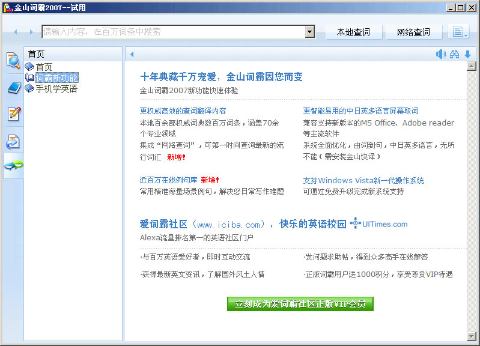The image size is (480, 346).
Task: Click green 立刻成为爱词霸社区正版VIP会员 button
Action: click(300, 304)
